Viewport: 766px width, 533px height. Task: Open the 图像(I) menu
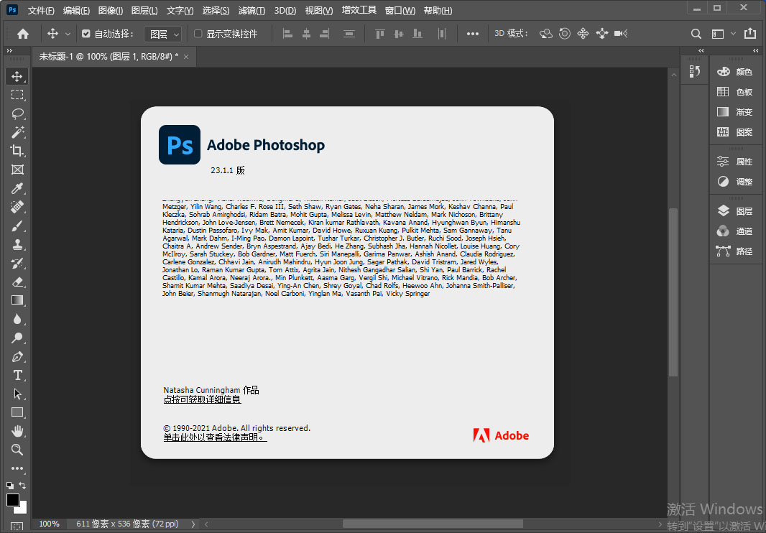[111, 10]
